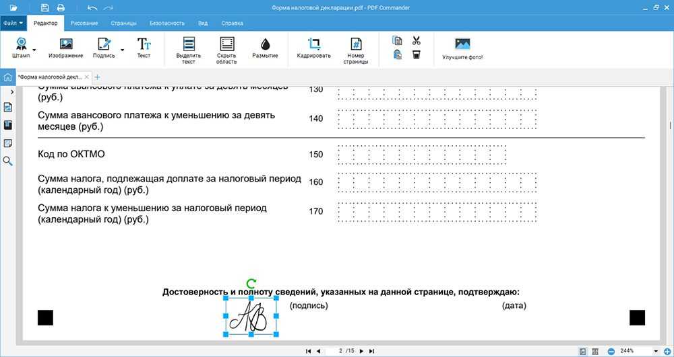The height and width of the screenshot is (357, 674).
Task: Click the green rotate handle above signature
Action: click(x=252, y=284)
